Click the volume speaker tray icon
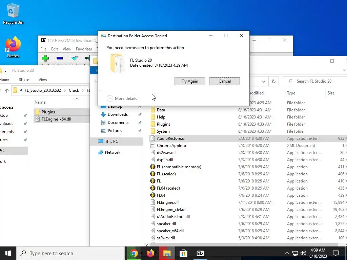 tap(303, 253)
